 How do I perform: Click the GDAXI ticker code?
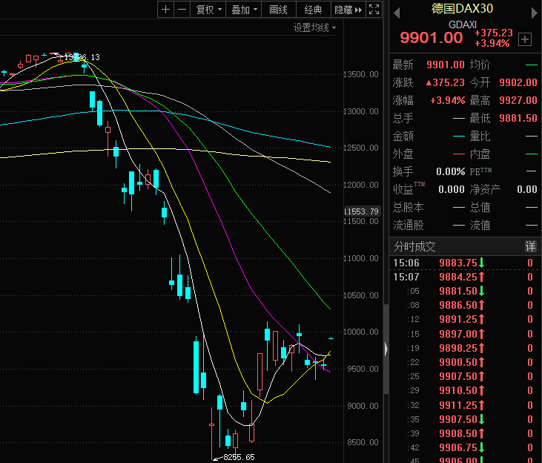click(x=463, y=24)
